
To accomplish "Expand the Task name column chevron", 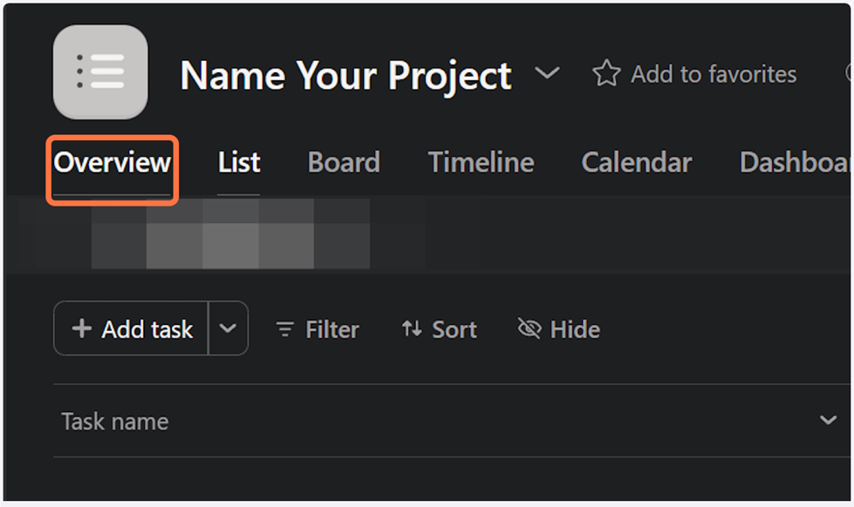I will [x=828, y=421].
